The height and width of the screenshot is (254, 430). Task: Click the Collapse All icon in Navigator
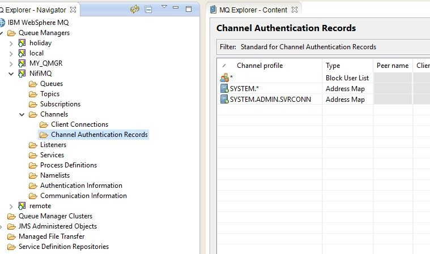point(148,9)
